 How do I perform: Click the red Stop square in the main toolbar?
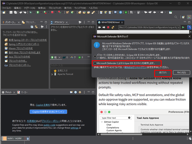pyautogui.click(x=52, y=12)
